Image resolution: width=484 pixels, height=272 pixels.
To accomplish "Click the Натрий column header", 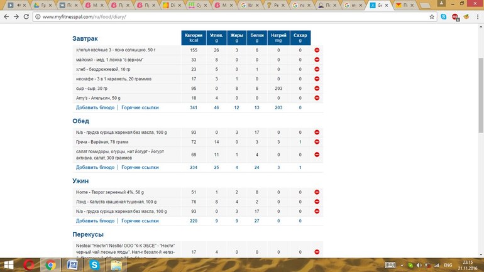I will click(x=278, y=38).
